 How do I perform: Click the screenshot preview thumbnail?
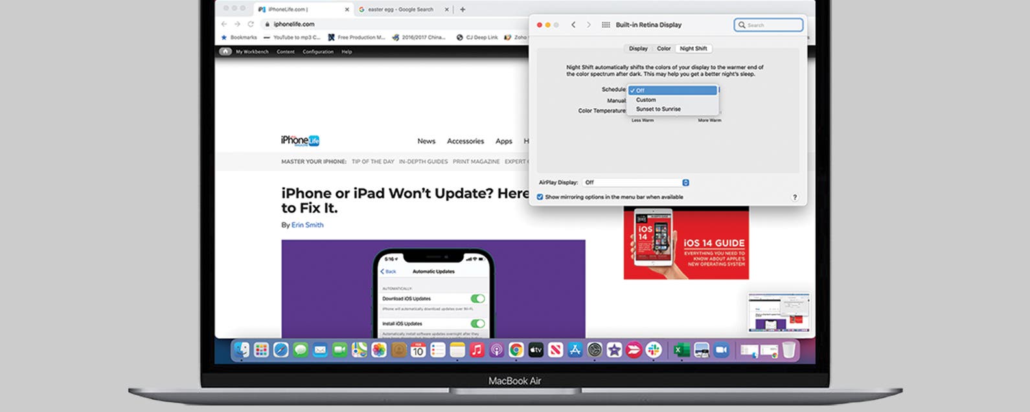pos(779,312)
